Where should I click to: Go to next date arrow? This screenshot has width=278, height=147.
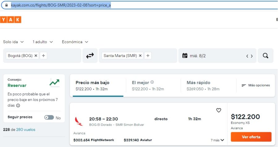coord(252,56)
